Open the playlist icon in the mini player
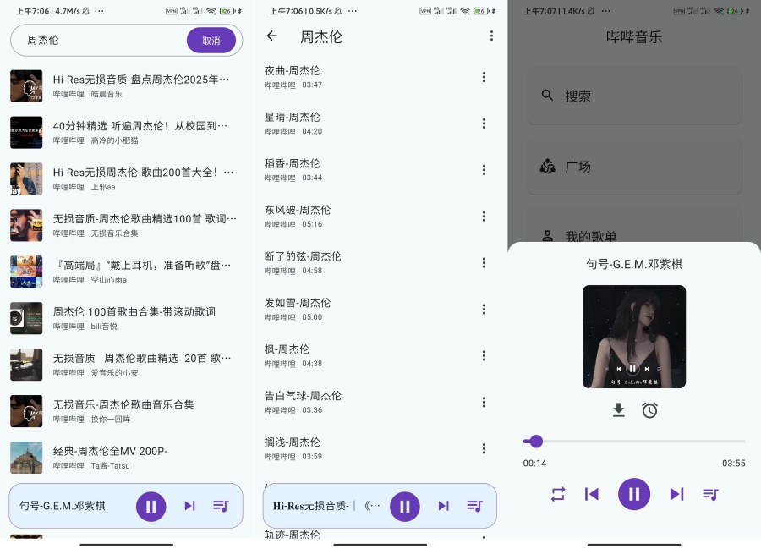 point(221,506)
